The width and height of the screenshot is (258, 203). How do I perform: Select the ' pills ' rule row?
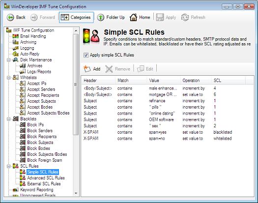(167, 107)
